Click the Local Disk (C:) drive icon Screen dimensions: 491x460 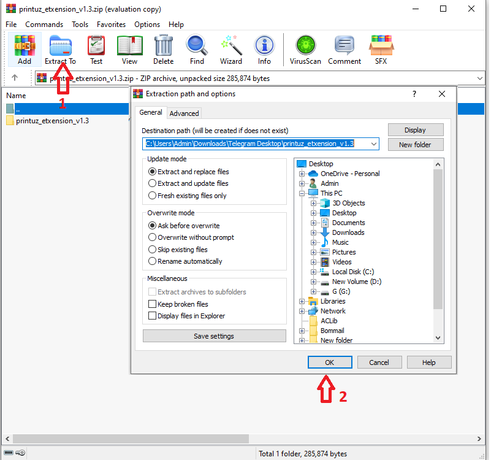click(x=325, y=272)
